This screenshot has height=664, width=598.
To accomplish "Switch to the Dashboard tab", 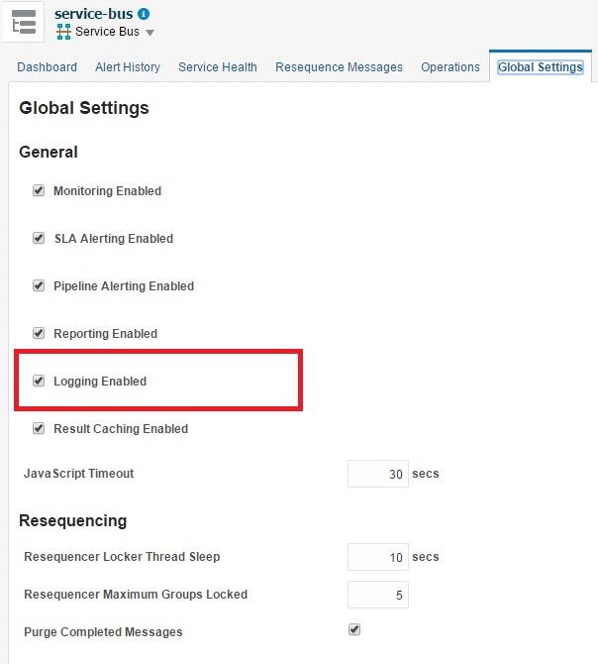I will point(47,67).
